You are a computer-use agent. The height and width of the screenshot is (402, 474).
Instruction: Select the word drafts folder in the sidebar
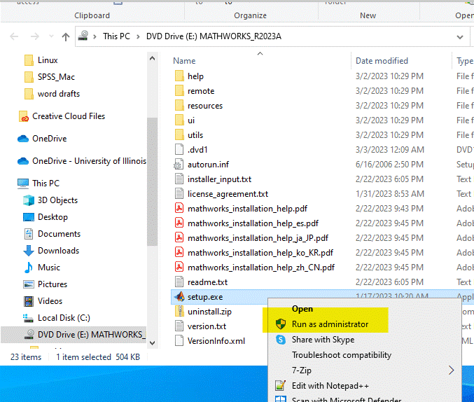52,94
